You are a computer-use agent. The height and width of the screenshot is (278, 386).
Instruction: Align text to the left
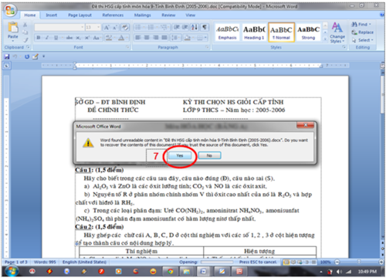(x=138, y=38)
